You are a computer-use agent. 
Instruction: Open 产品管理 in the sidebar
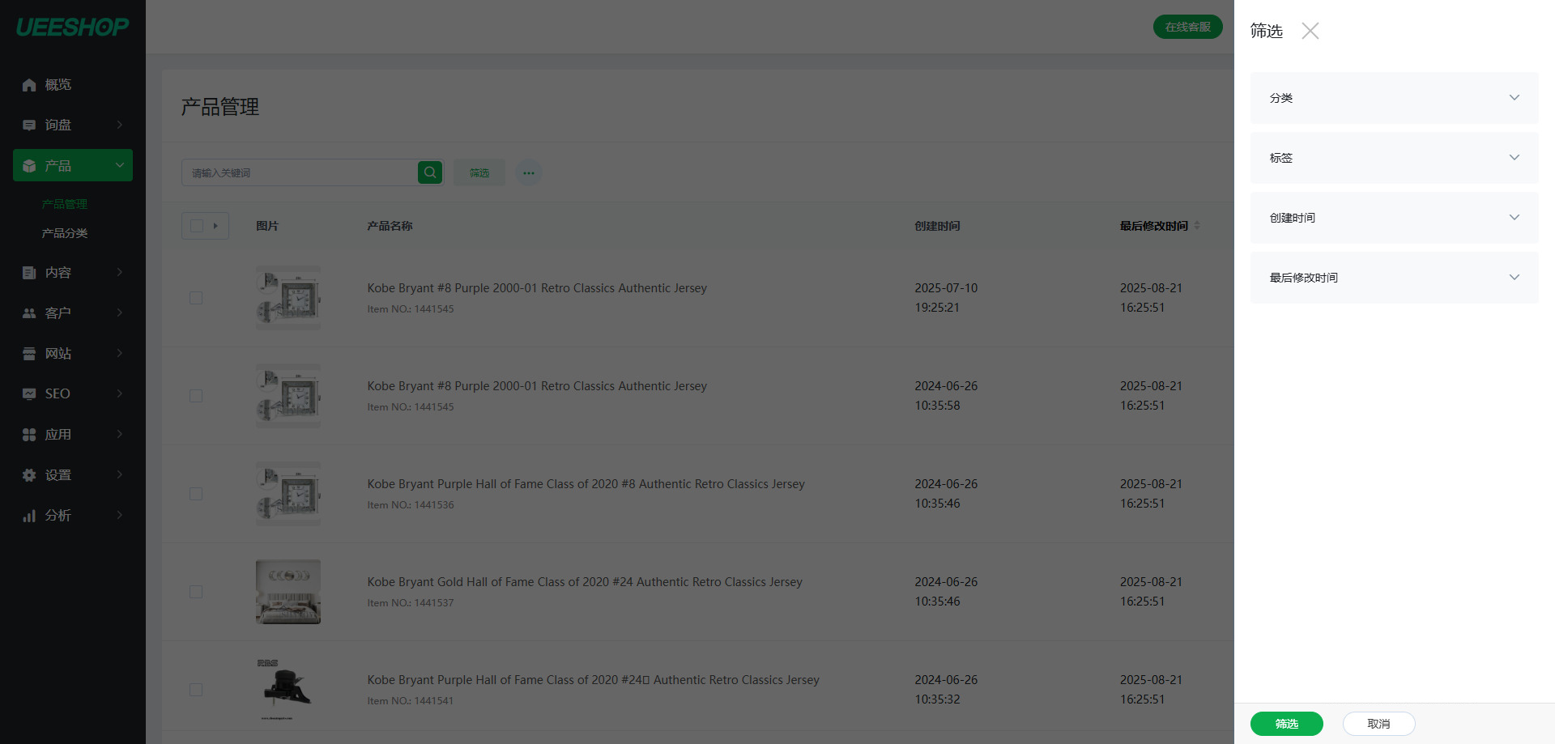[65, 204]
